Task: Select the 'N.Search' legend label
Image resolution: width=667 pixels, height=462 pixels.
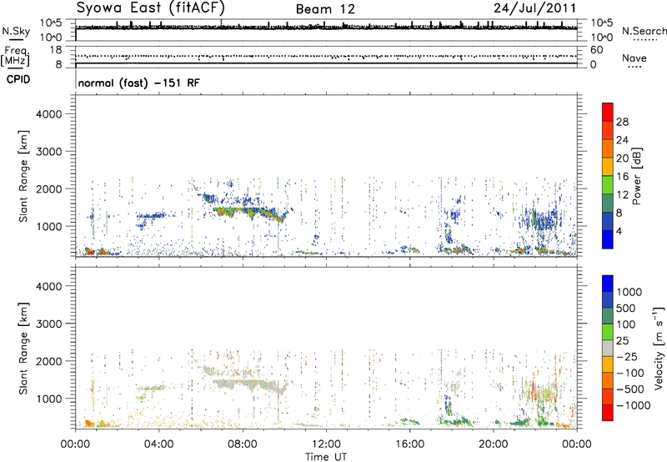Action: tap(644, 31)
